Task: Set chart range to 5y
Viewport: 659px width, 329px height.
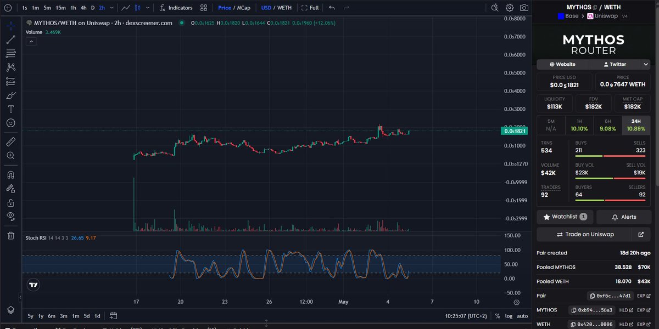Action: pos(30,316)
